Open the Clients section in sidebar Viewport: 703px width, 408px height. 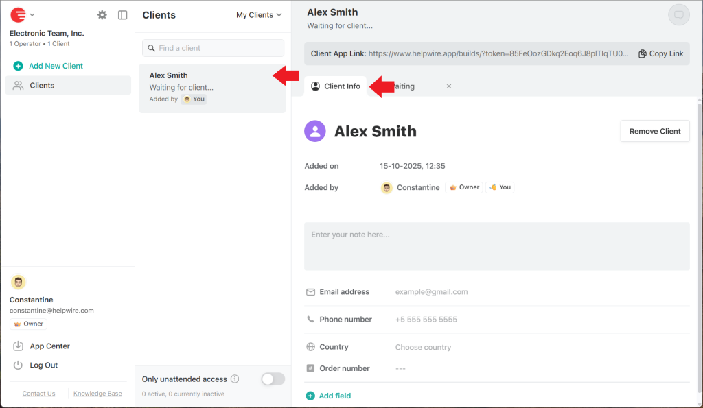(68, 85)
